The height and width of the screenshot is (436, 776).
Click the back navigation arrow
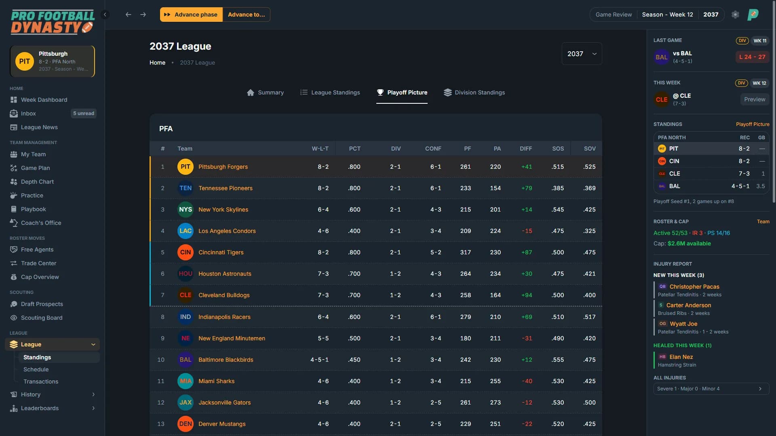point(128,15)
